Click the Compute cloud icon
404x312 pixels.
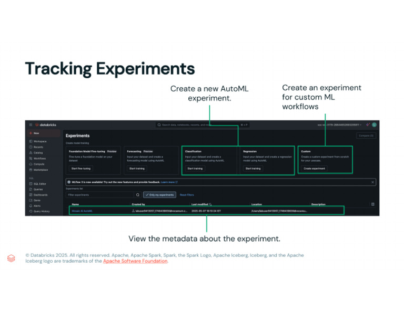pos(31,164)
